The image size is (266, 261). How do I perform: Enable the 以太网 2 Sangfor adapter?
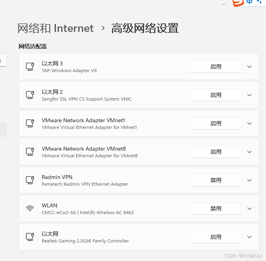pos(216,95)
